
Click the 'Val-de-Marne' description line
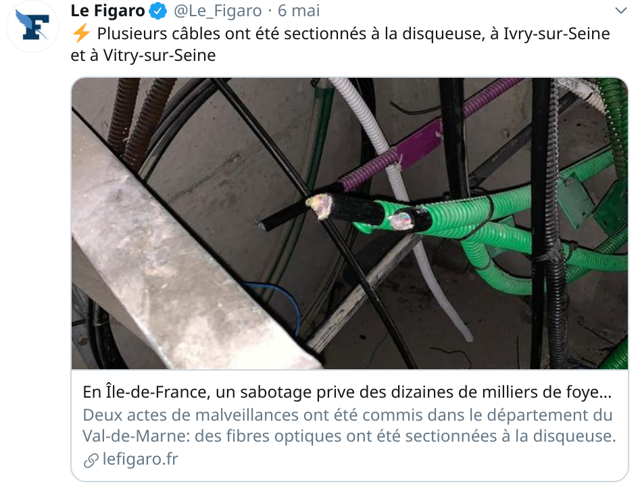click(x=349, y=436)
